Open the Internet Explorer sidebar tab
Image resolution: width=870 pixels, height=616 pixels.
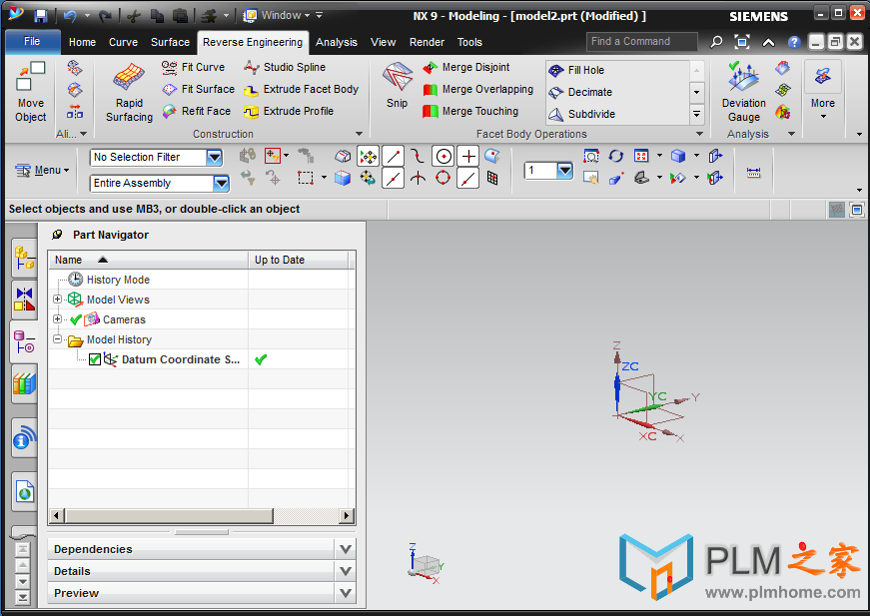24,492
